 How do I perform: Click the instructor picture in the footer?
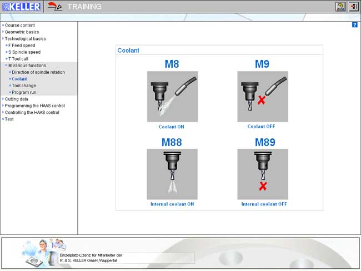click(44, 253)
